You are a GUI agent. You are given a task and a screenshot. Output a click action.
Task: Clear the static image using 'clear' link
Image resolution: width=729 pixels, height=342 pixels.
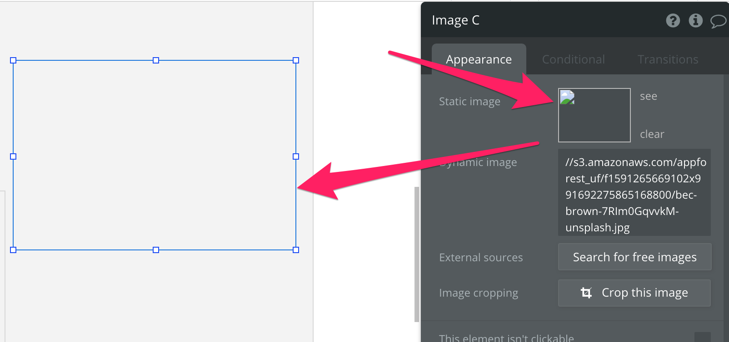[652, 134]
